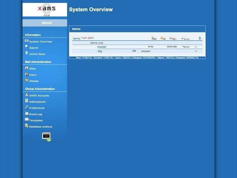Image resolution: width=237 pixels, height=178 pixels.
Task: Click Q=0K/100M quota text
Action: point(172,47)
